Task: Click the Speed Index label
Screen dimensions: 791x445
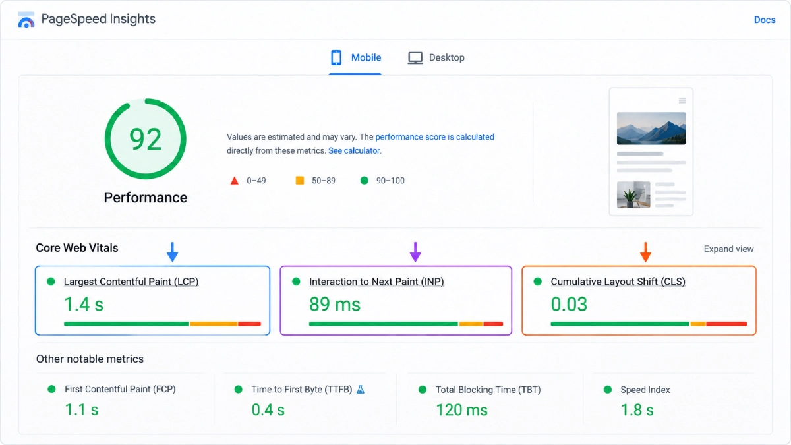Action: coord(645,389)
